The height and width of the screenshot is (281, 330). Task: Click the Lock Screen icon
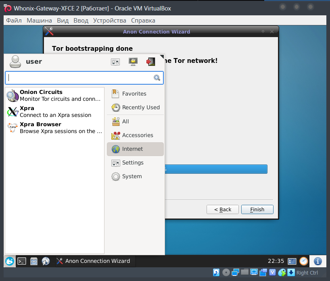[133, 62]
